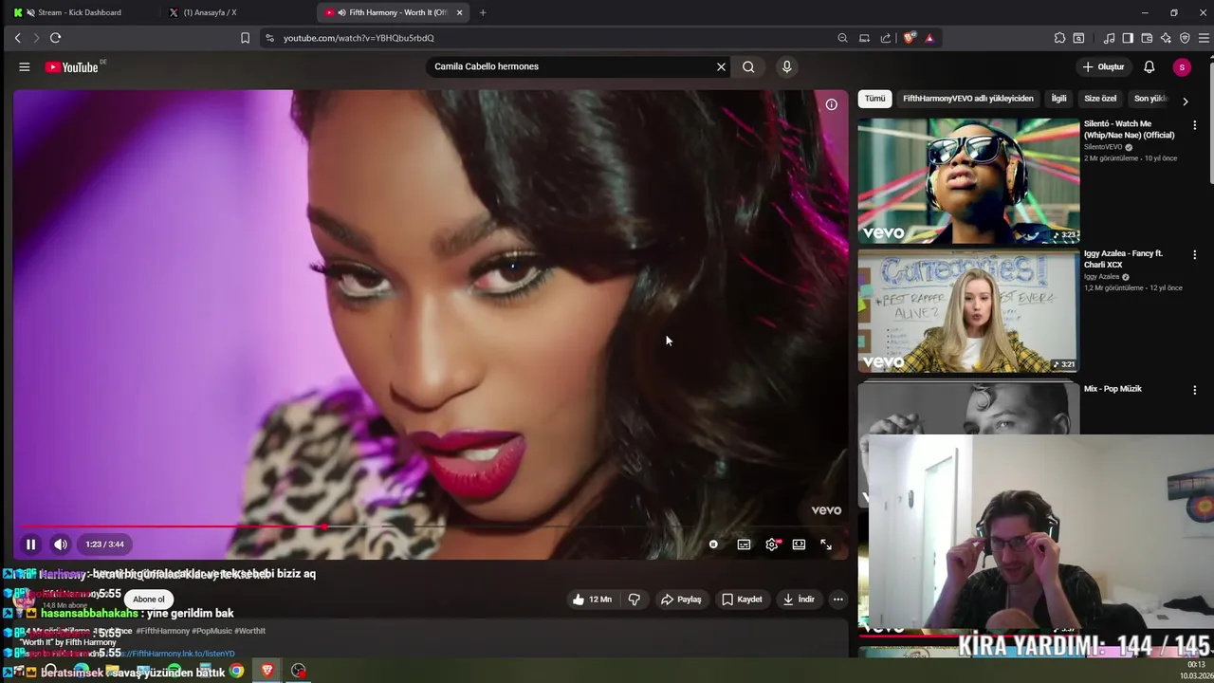The height and width of the screenshot is (683, 1214).
Task: Click the İndir download button
Action: (798, 600)
